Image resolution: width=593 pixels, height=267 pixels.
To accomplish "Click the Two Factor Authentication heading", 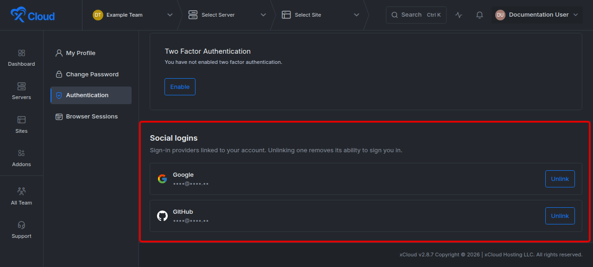I will [208, 51].
